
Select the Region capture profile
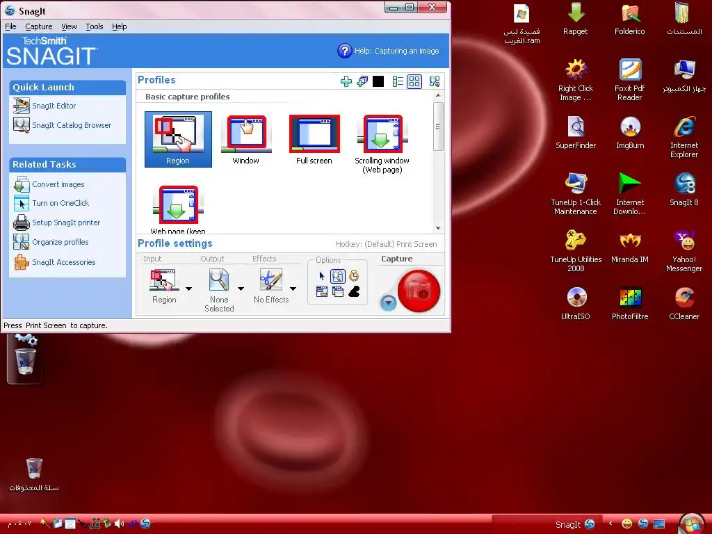178,139
